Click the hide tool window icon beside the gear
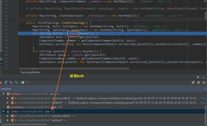Screen dimensions: 207x126 pyautogui.click(x=204, y=77)
